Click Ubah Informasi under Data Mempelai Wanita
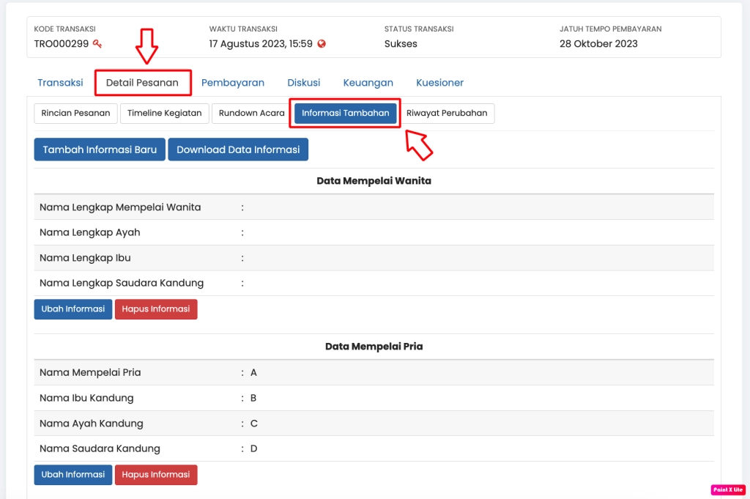750x499 pixels. (x=73, y=309)
